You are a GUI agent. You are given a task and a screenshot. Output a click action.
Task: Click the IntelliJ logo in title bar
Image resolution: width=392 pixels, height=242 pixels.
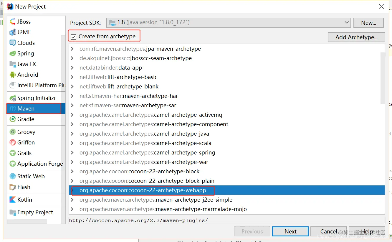coord(10,6)
